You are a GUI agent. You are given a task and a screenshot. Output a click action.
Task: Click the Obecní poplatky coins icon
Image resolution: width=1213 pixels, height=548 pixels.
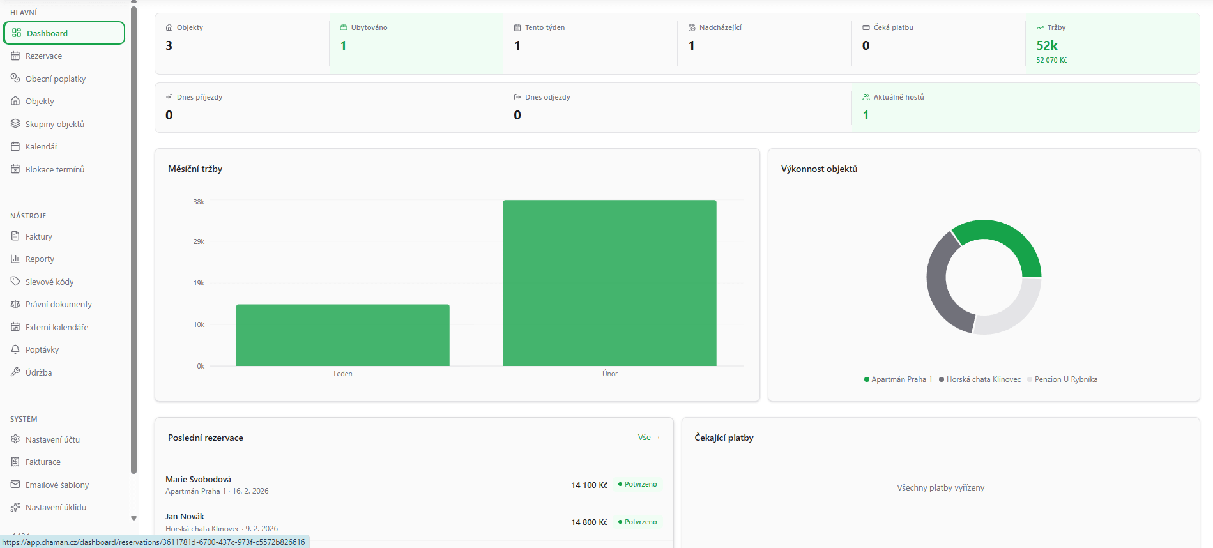(x=15, y=79)
